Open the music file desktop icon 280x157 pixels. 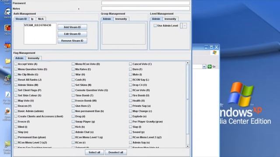[x=7, y=95]
